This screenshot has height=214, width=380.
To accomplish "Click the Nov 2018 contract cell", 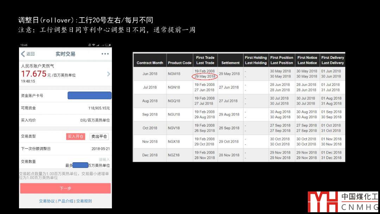I will [150, 141].
